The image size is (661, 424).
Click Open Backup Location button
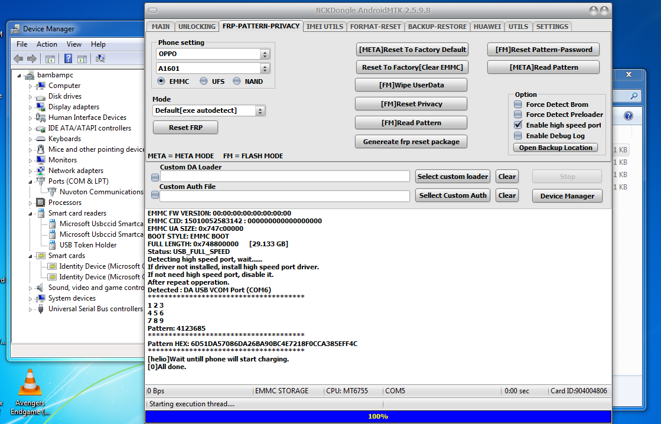point(556,148)
